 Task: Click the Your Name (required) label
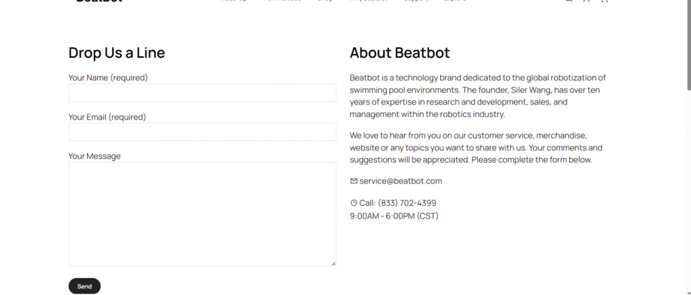coord(108,78)
